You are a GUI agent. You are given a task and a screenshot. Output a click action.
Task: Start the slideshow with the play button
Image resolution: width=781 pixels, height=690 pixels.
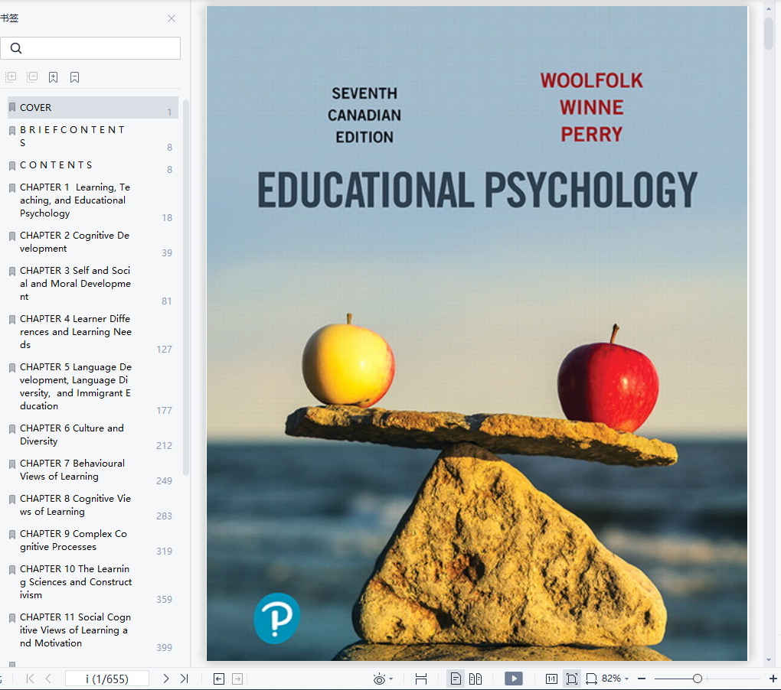(514, 679)
